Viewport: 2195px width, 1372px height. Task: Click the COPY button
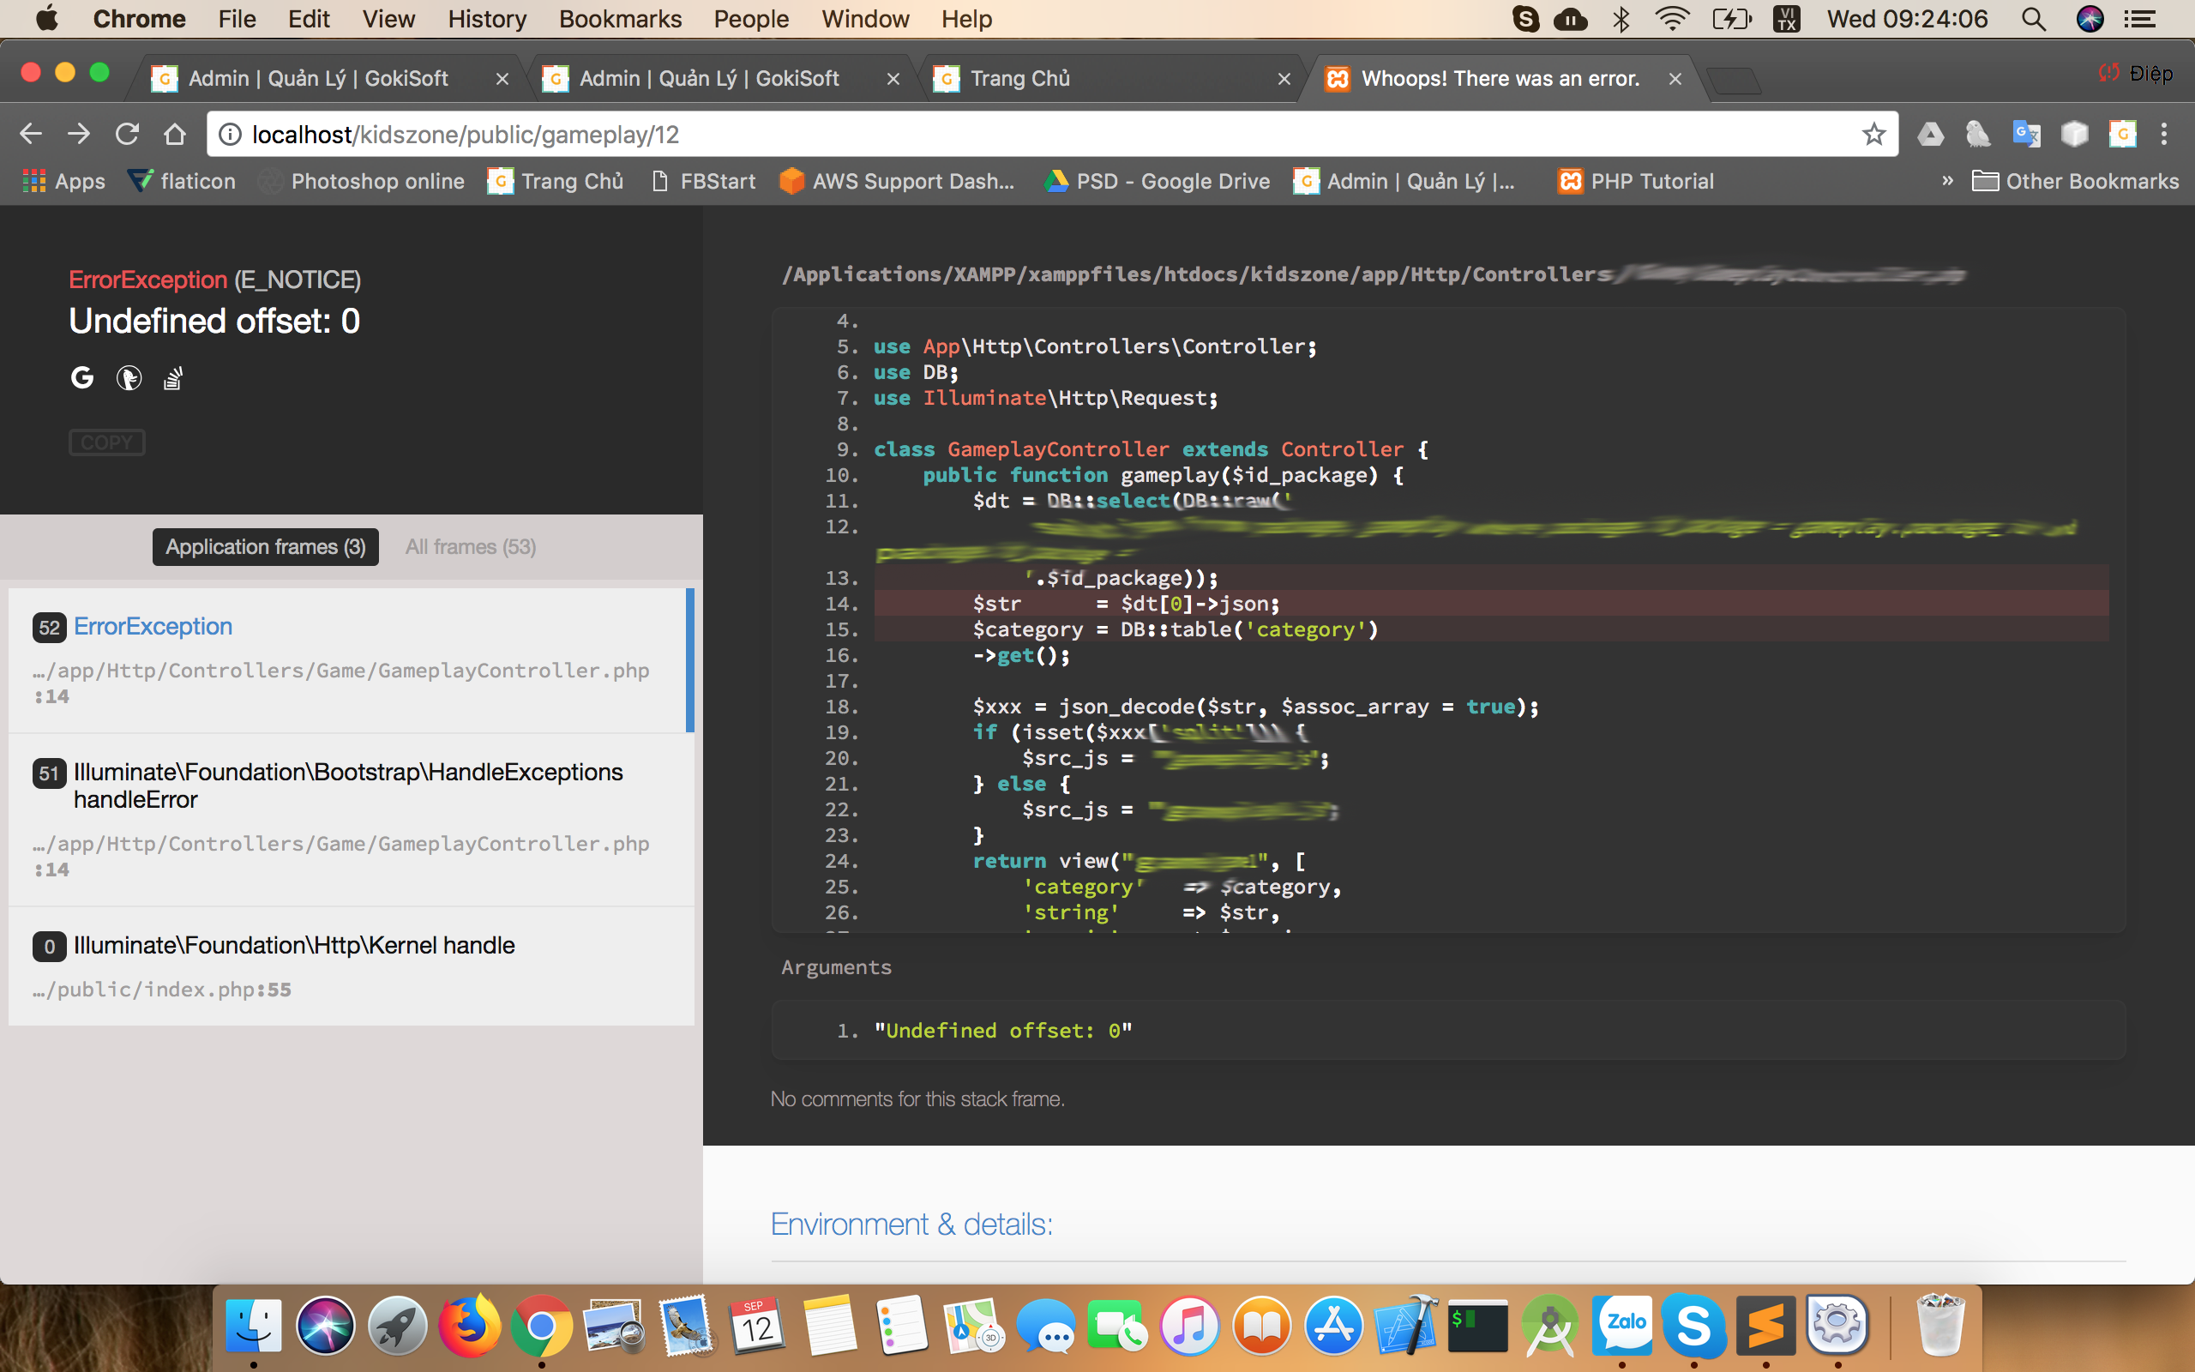coord(107,442)
